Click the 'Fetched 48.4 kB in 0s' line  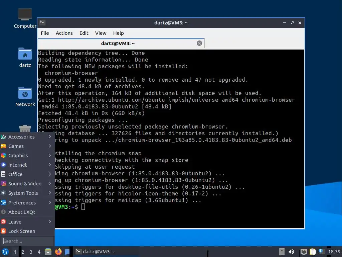point(92,113)
